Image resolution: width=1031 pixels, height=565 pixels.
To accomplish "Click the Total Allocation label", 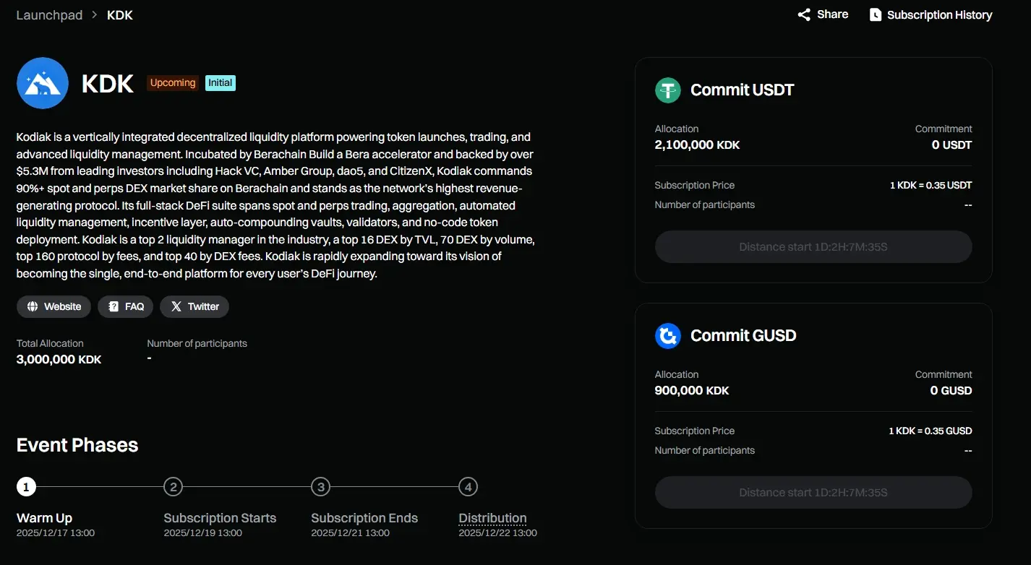I will tap(50, 343).
